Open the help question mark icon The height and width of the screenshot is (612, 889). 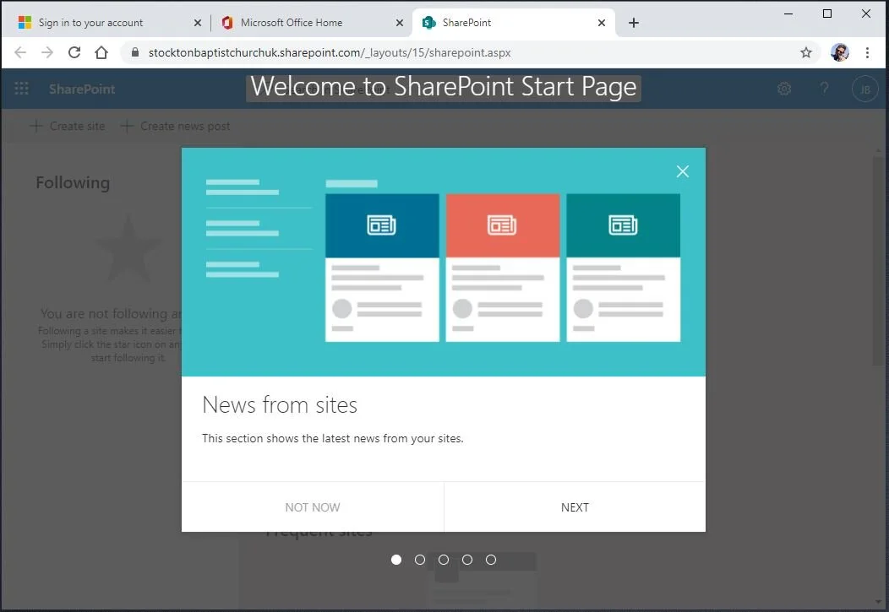click(x=825, y=89)
